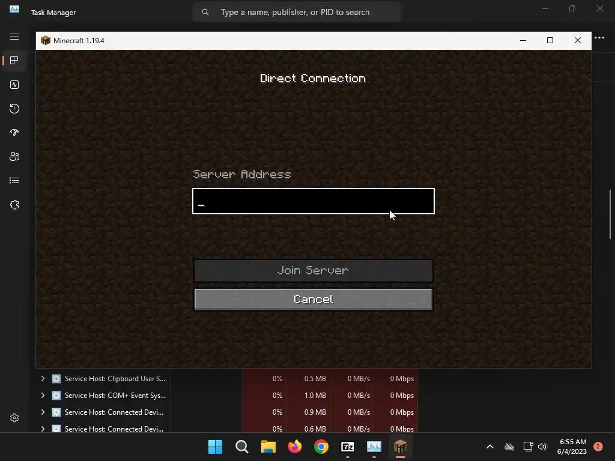615x461 pixels.
Task: Switch to Task Manager taskbar icon
Action: tap(374, 447)
